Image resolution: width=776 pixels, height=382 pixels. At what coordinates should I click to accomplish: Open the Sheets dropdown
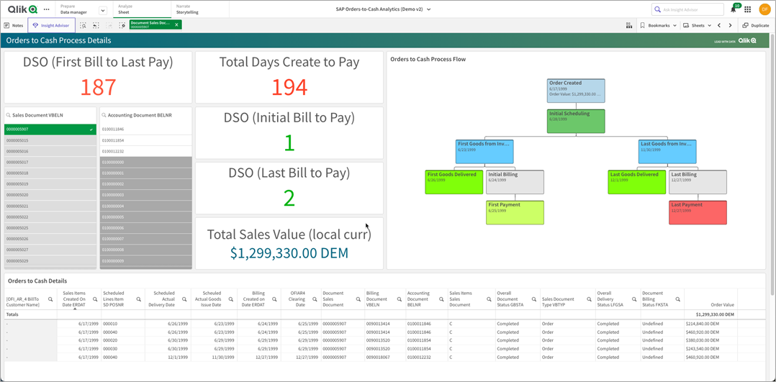697,25
